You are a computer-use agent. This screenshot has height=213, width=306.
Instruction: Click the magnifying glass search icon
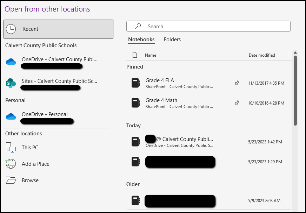[138, 26]
